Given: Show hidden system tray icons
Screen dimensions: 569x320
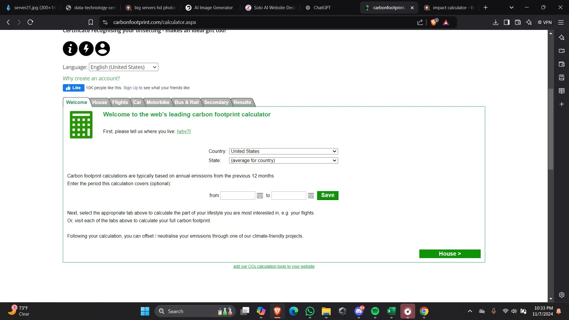Looking at the screenshot, I should pyautogui.click(x=470, y=311).
